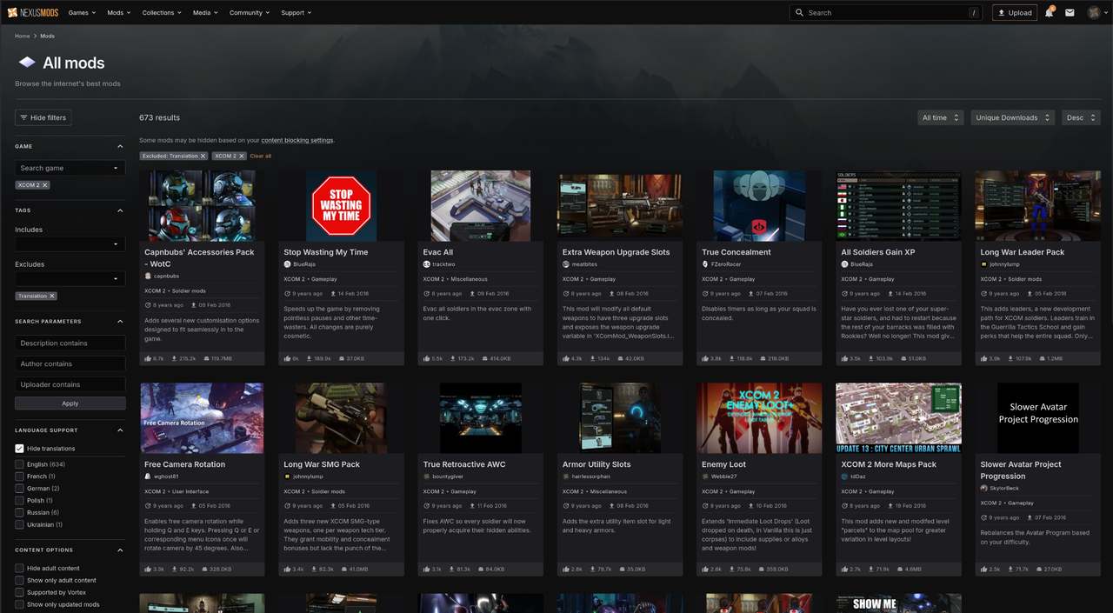
Task: Uncheck Hide translations checkbox
Action: [x=19, y=449]
